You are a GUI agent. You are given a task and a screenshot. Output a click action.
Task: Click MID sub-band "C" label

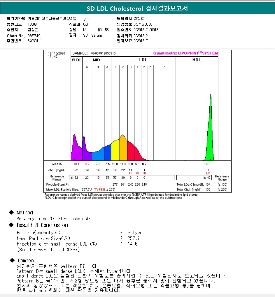pyautogui.click(x=87, y=67)
